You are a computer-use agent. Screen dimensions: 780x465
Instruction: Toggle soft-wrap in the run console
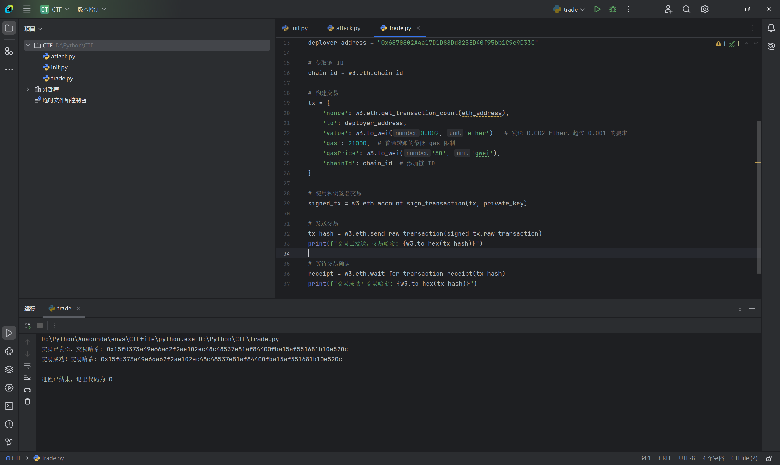click(x=28, y=366)
